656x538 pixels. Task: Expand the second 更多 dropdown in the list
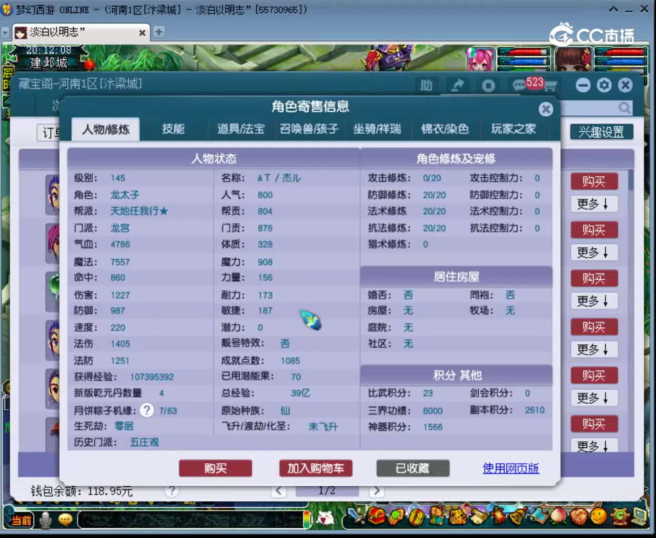pos(594,253)
